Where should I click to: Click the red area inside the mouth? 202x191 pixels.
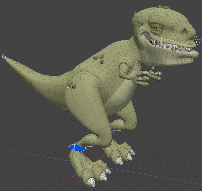[x=152, y=42]
